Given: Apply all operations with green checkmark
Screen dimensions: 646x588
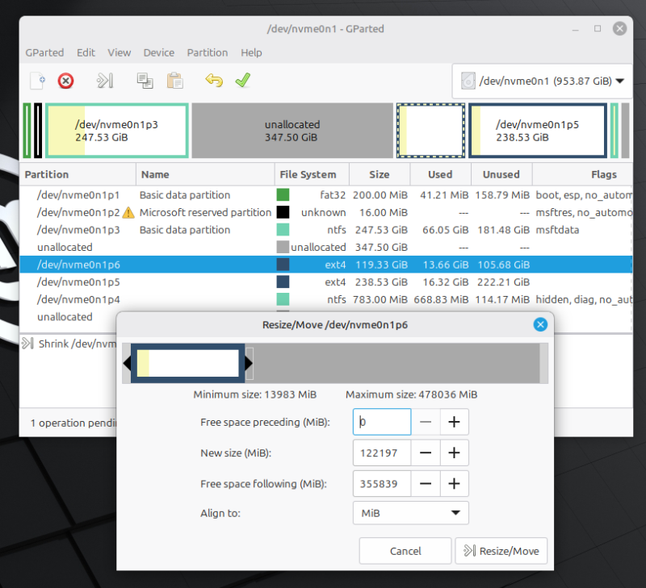Looking at the screenshot, I should [242, 81].
